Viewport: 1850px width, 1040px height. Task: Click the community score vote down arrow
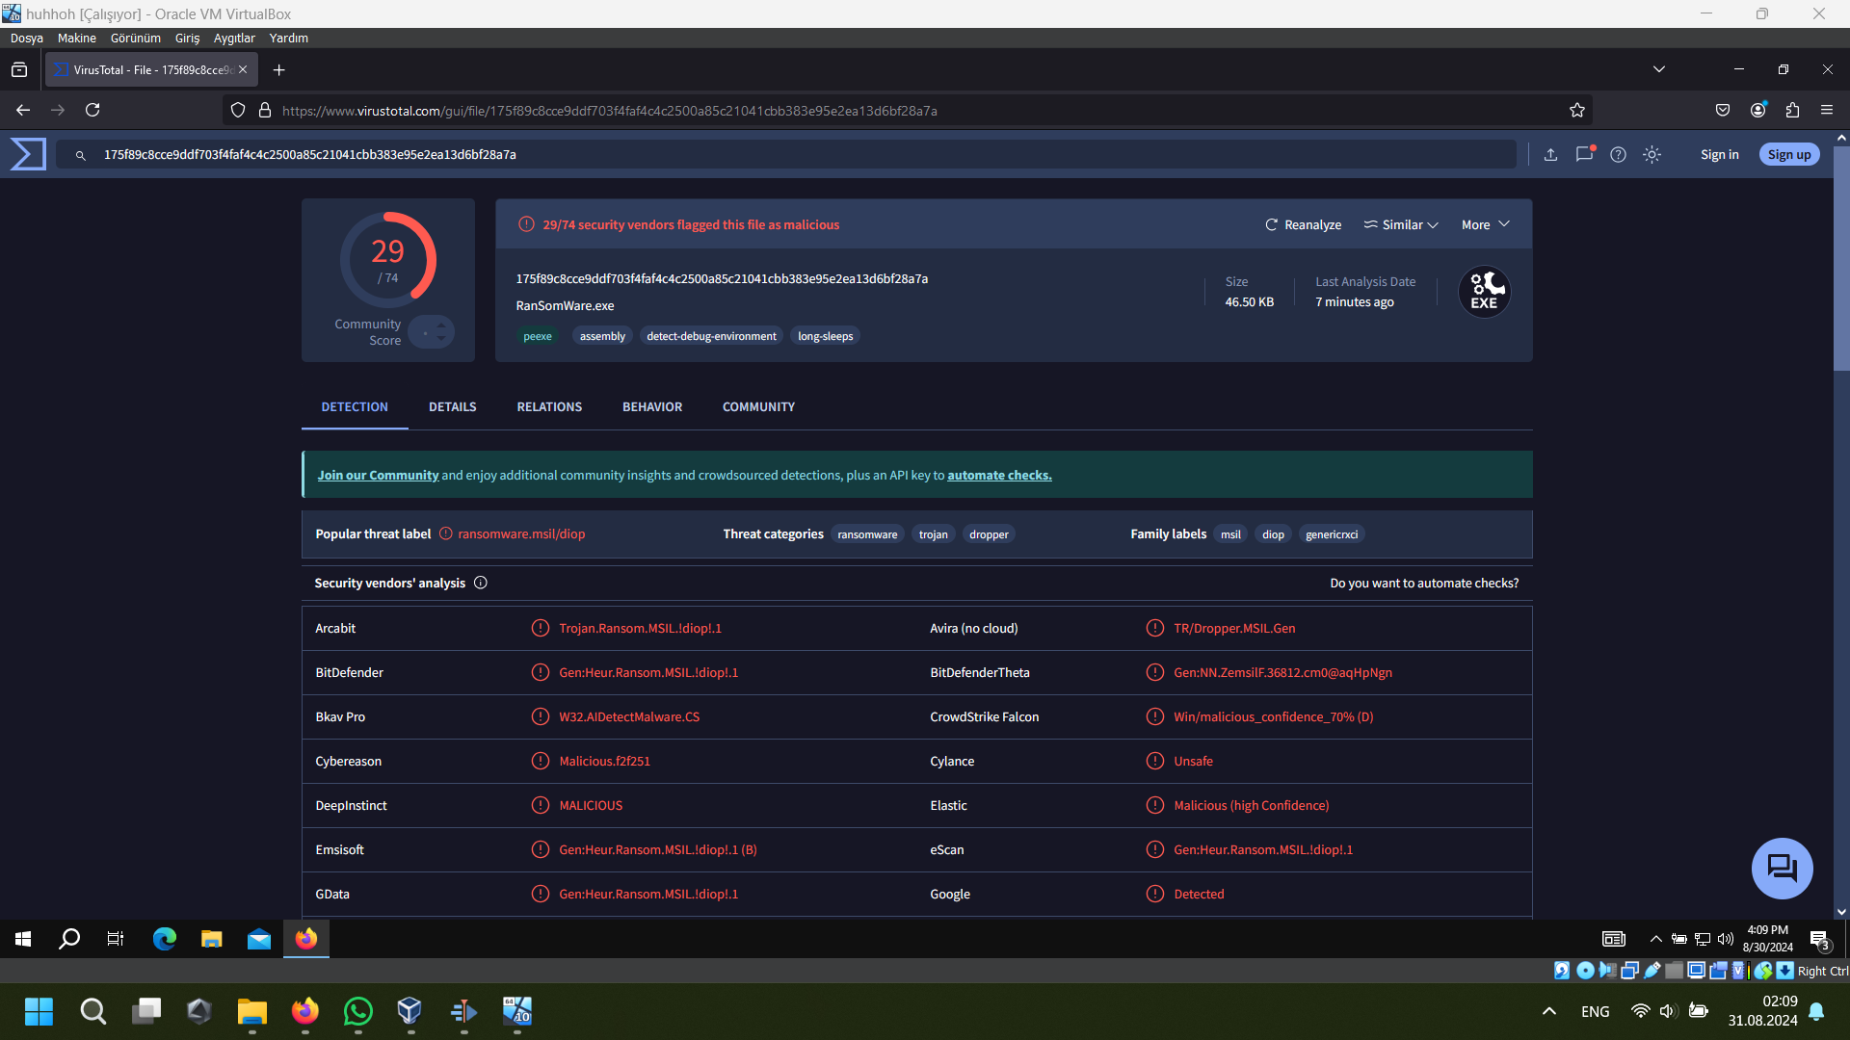[441, 338]
